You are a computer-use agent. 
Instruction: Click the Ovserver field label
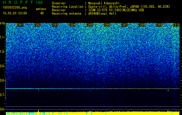(x=59, y=3)
